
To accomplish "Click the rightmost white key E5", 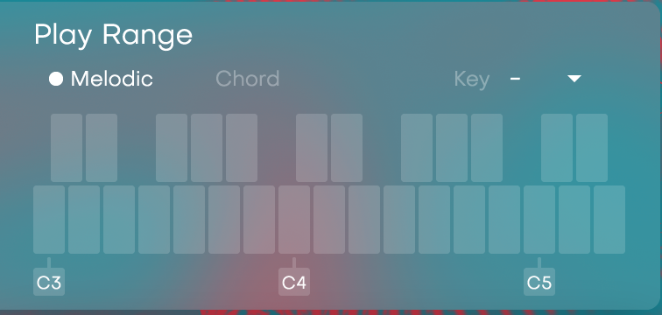I will click(x=609, y=220).
